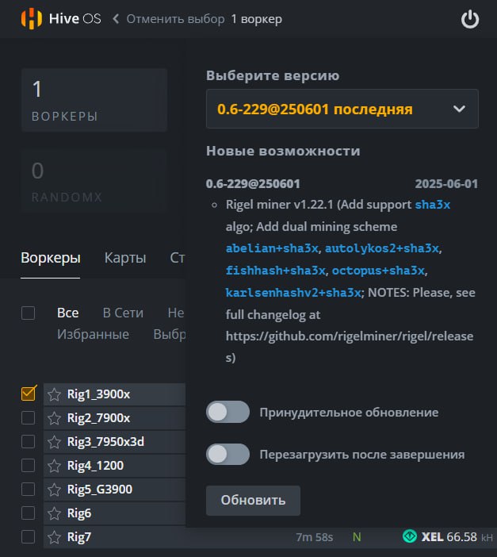Open the Rig6 worker row
Viewport: 497px width, 557px height.
tap(114, 513)
